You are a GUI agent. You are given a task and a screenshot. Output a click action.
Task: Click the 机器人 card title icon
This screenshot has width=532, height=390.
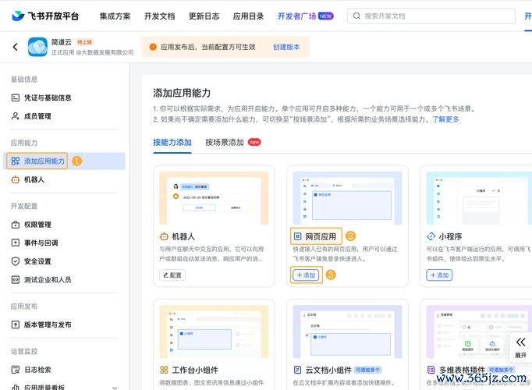(164, 236)
